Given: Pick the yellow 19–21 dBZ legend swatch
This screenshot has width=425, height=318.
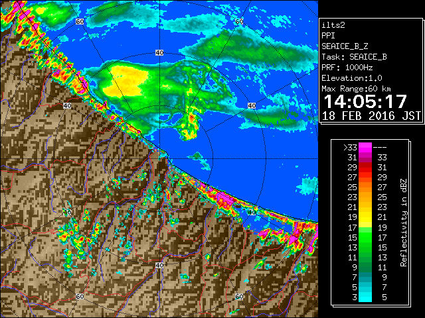Looking at the screenshot, I should 365,217.
